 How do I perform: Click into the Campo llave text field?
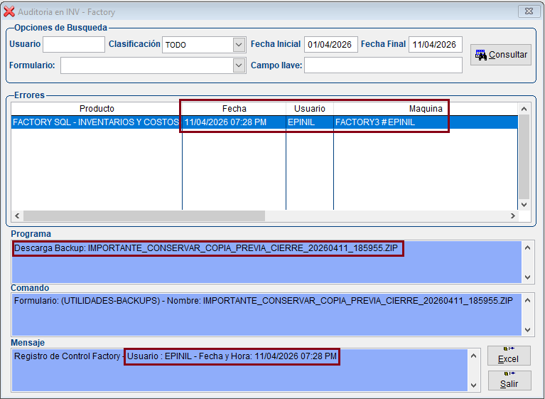[382, 65]
